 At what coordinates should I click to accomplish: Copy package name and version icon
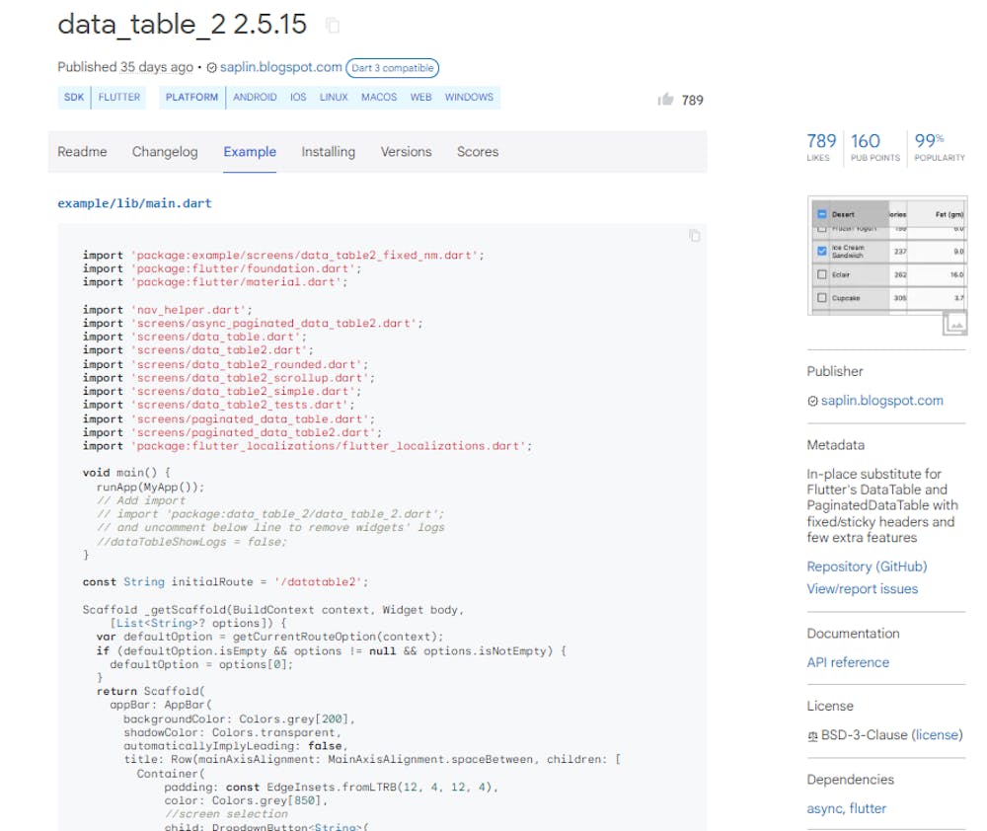tap(333, 26)
